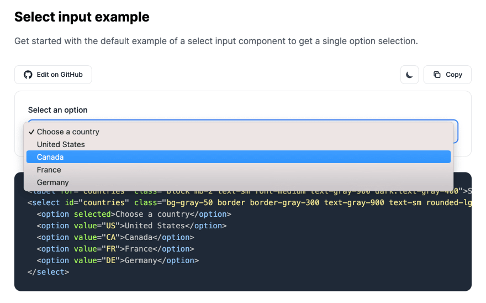Choose Germany from the country options
The image size is (486, 303).
[53, 182]
